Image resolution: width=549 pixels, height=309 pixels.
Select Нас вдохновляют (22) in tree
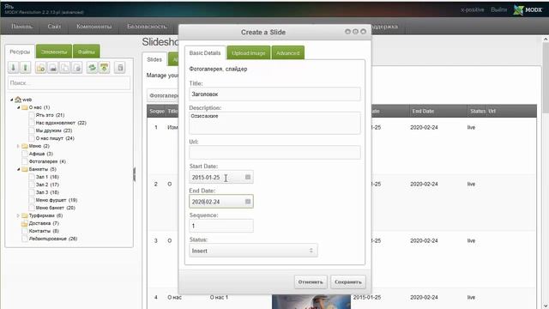[x=61, y=123]
